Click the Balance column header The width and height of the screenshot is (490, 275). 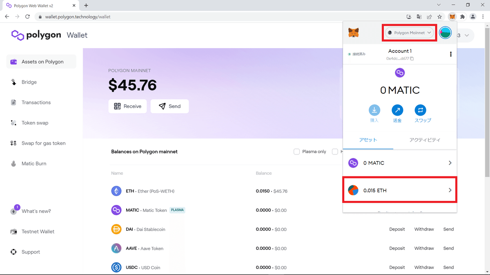pyautogui.click(x=264, y=173)
